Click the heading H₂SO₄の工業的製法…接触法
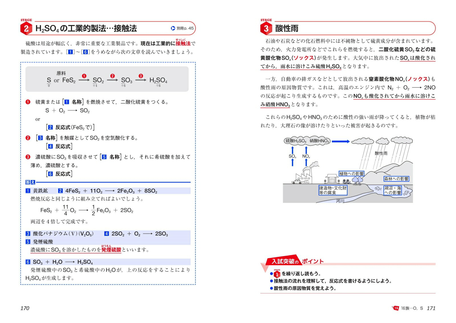The image size is (456, 323). click(86, 28)
